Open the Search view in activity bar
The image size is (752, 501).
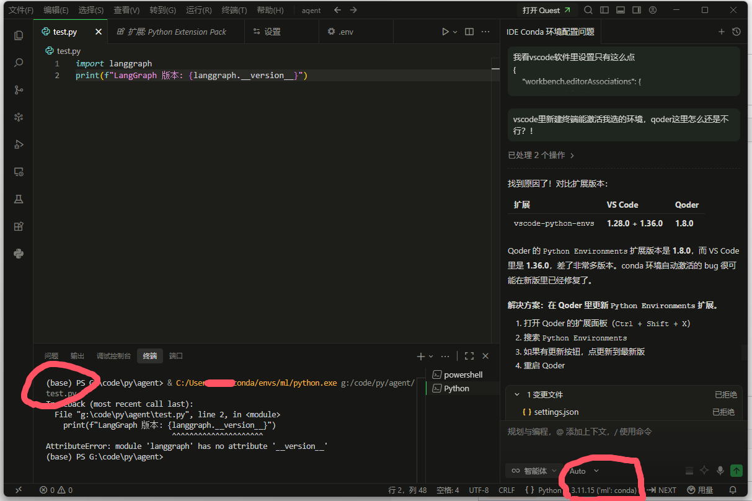coord(19,63)
